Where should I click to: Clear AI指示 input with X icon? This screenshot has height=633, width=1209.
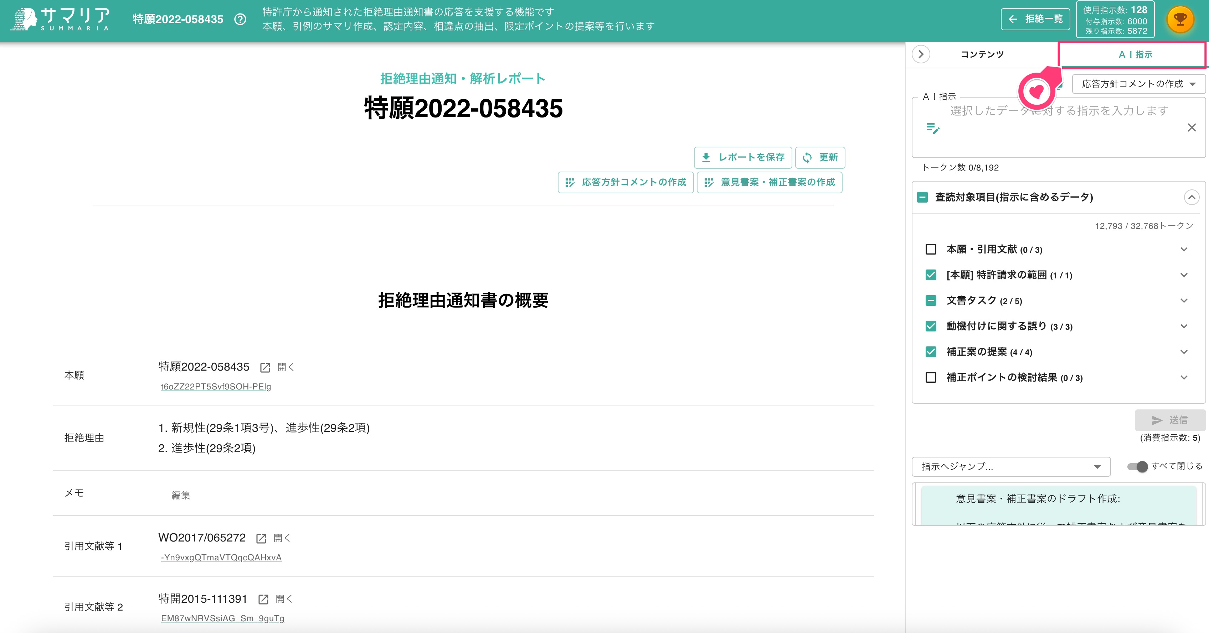tap(1192, 127)
